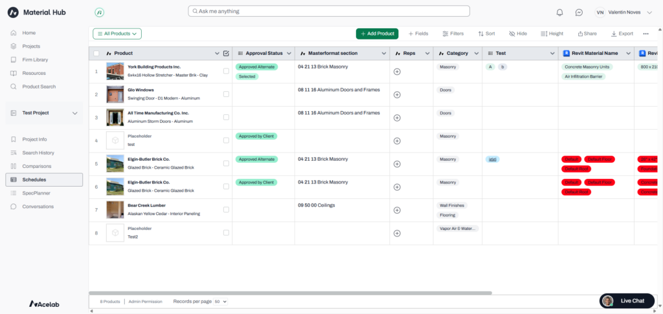Open the Records per page dropdown
The height and width of the screenshot is (314, 663).
coord(220,301)
